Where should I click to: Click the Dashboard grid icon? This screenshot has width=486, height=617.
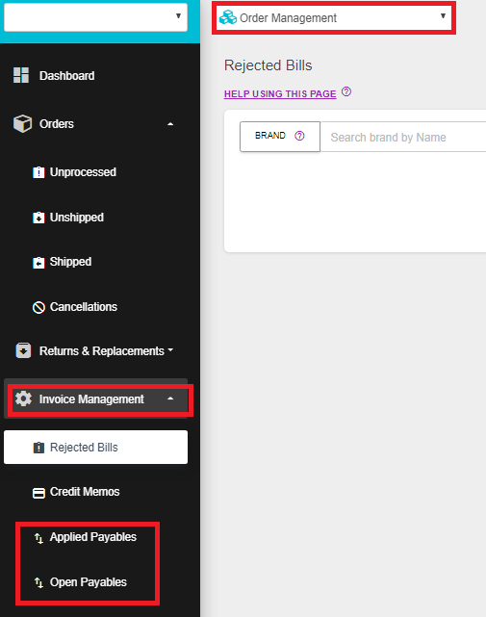21,75
